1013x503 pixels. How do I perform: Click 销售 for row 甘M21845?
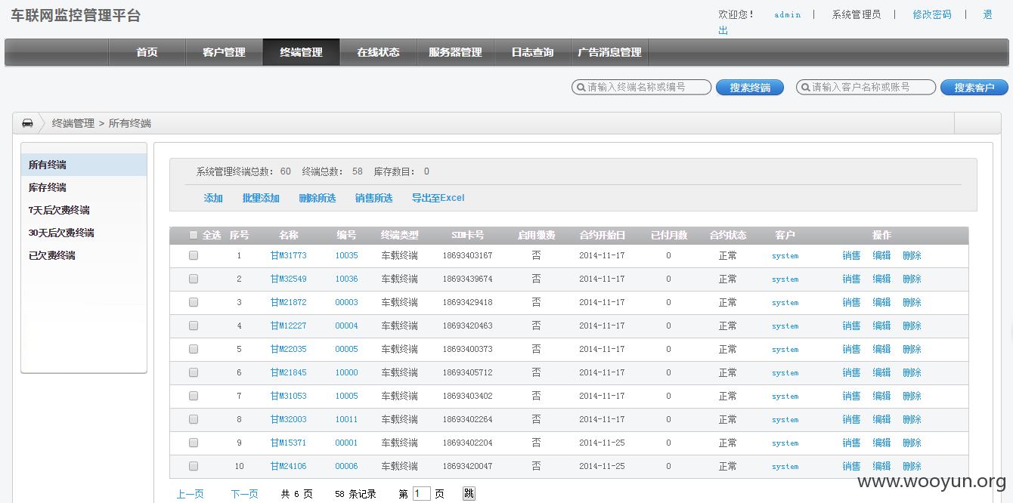(x=852, y=372)
